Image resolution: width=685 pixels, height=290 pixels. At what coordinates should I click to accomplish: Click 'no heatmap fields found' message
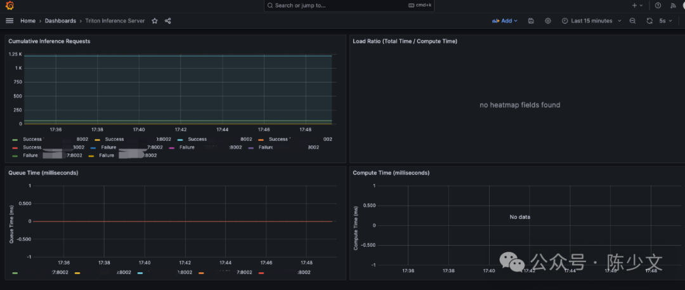(520, 105)
